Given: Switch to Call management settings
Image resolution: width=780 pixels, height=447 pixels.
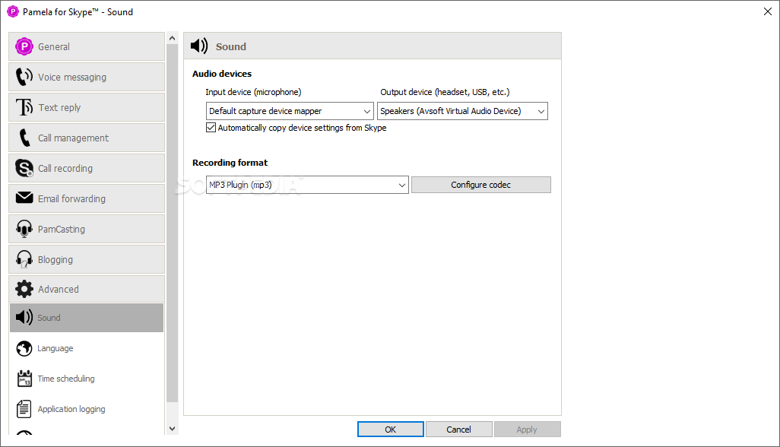Looking at the screenshot, I should pos(87,138).
